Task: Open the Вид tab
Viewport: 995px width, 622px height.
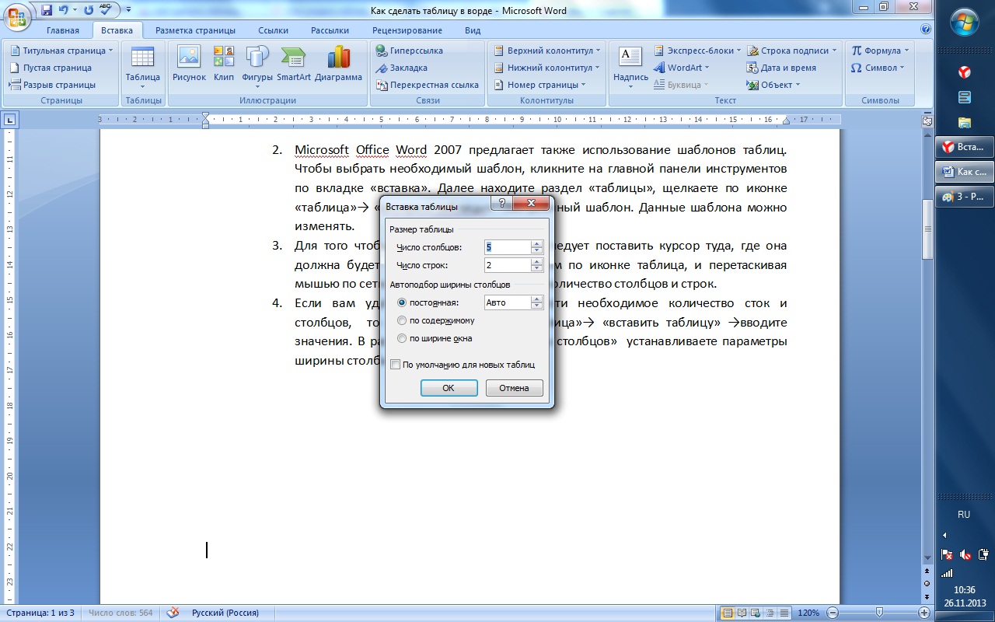Action: coord(473,30)
